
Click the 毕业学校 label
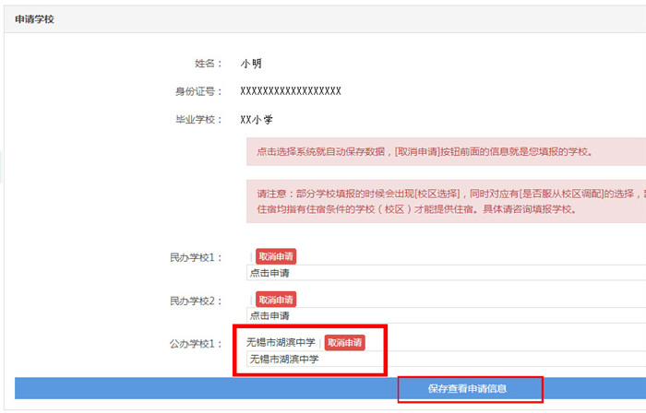(198, 120)
